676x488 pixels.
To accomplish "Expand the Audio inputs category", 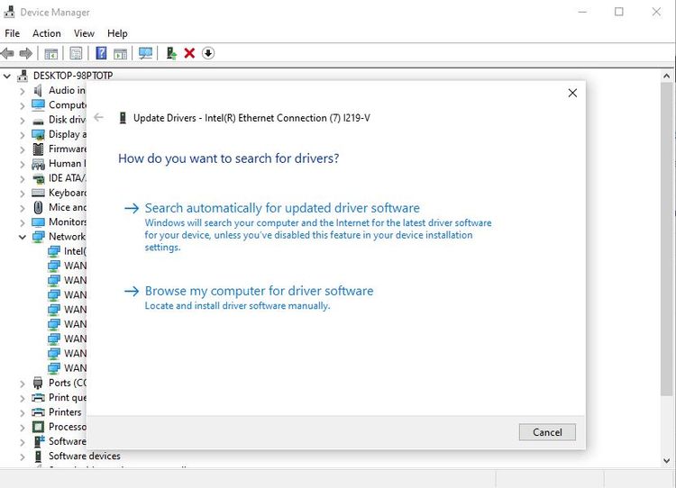I will click(23, 91).
